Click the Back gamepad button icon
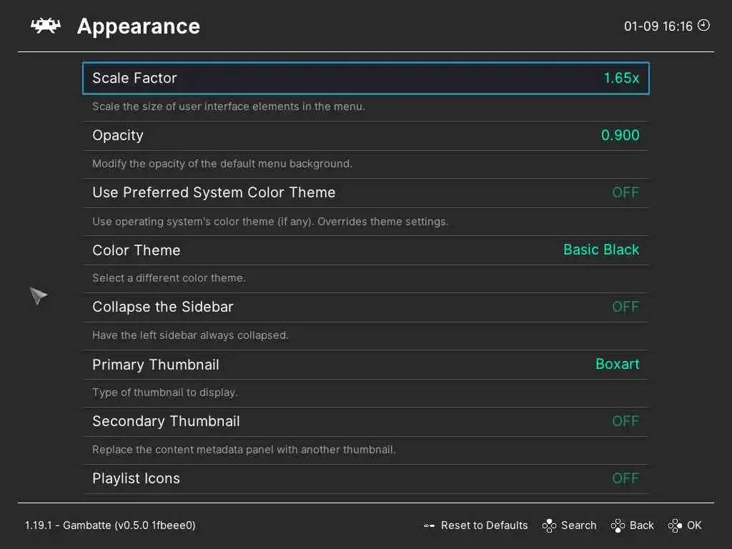Viewport: 732px width, 549px height. point(618,525)
